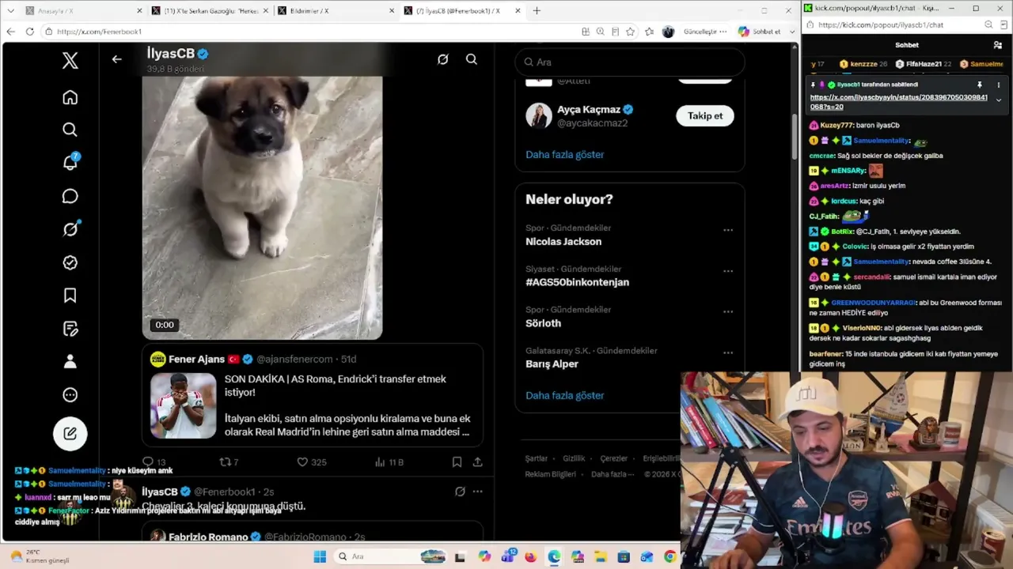Go to the X home feed icon
Screen dimensions: 1013x569
tap(70, 97)
